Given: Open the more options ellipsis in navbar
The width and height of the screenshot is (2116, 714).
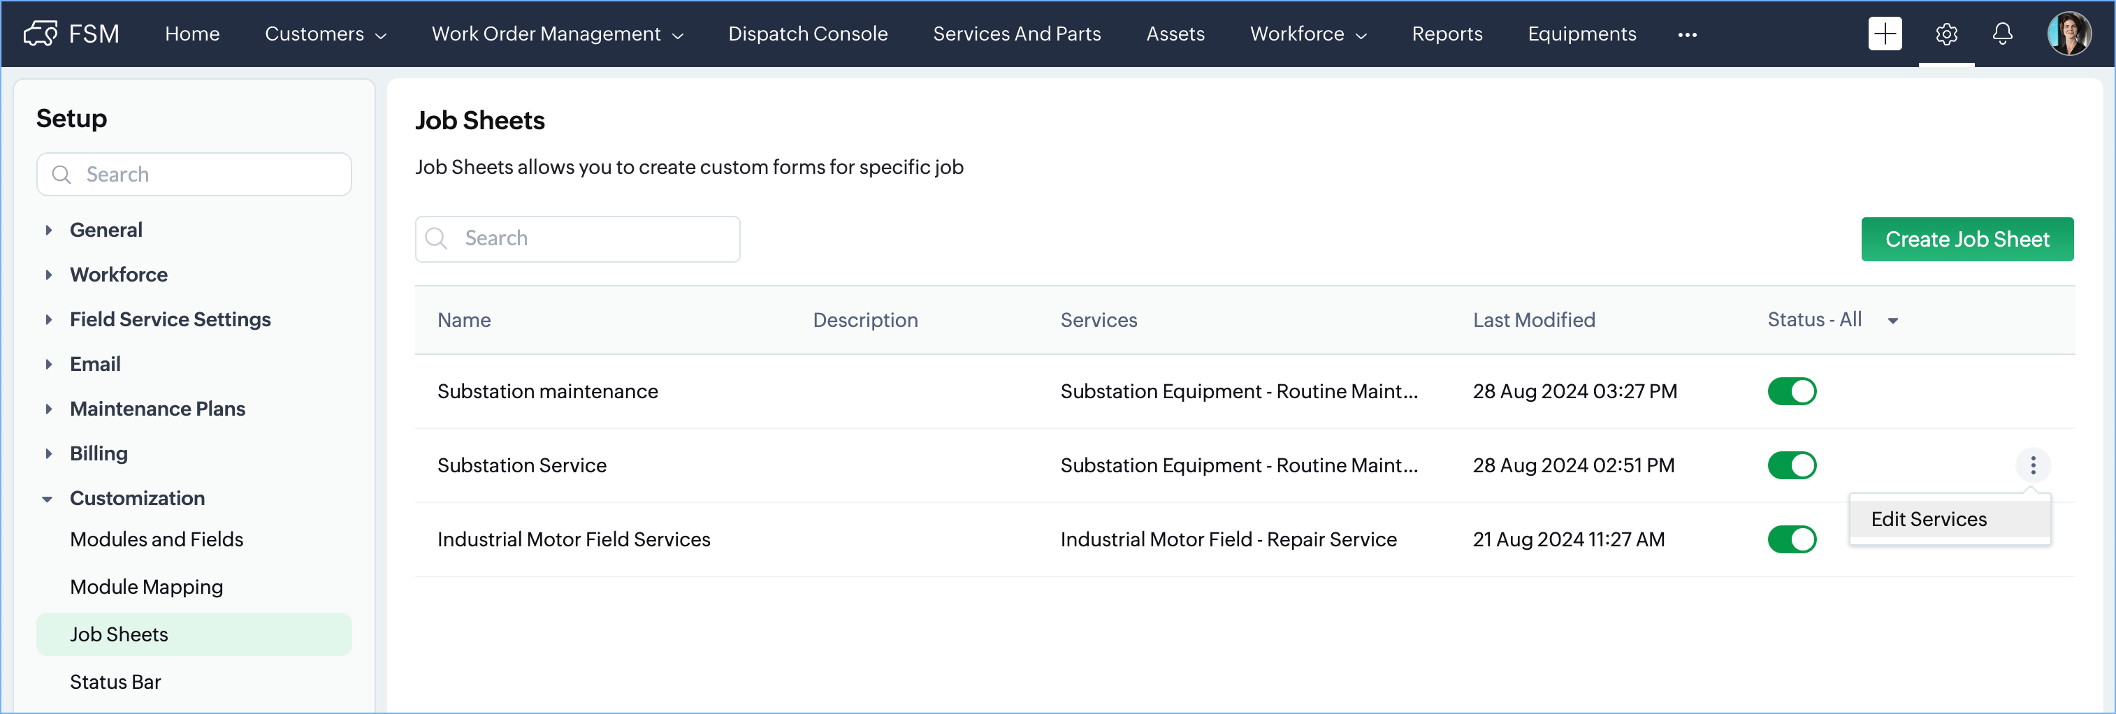Looking at the screenshot, I should click(1687, 34).
